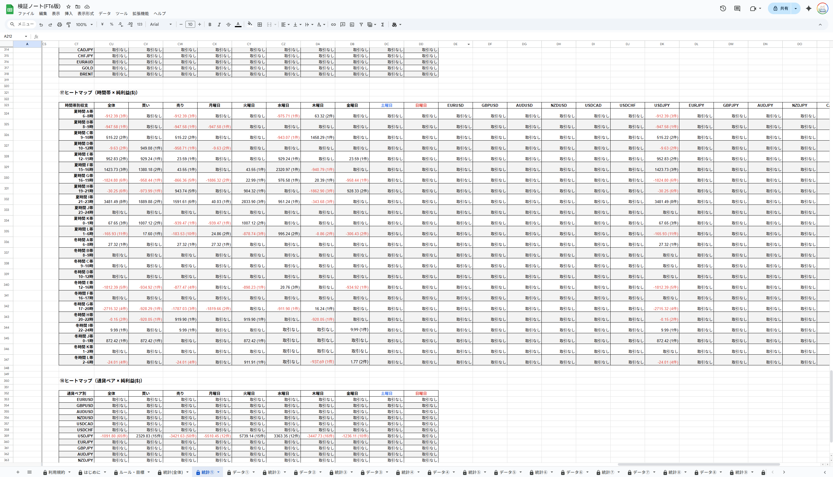Open the comments panel icon

pyautogui.click(x=737, y=8)
